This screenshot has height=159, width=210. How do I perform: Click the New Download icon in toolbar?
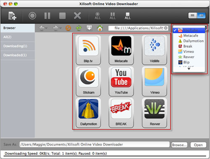[12, 16]
